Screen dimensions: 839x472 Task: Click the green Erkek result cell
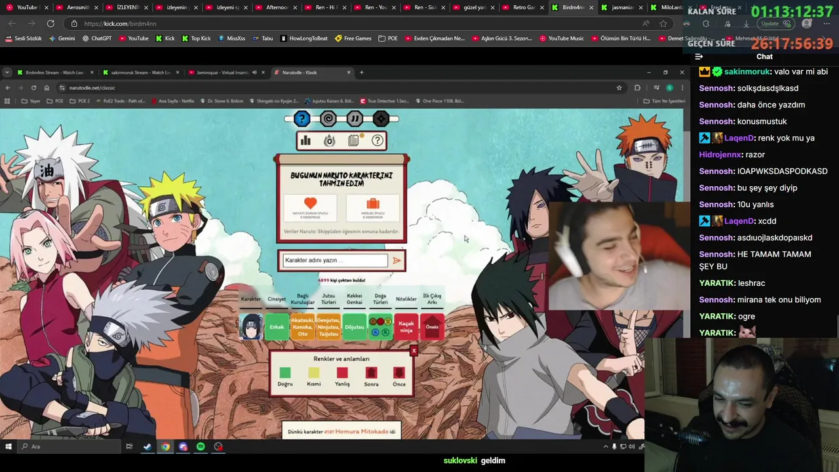coord(277,326)
